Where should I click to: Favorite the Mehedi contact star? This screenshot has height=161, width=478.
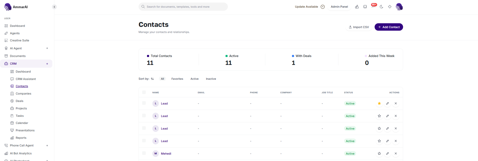(379, 154)
